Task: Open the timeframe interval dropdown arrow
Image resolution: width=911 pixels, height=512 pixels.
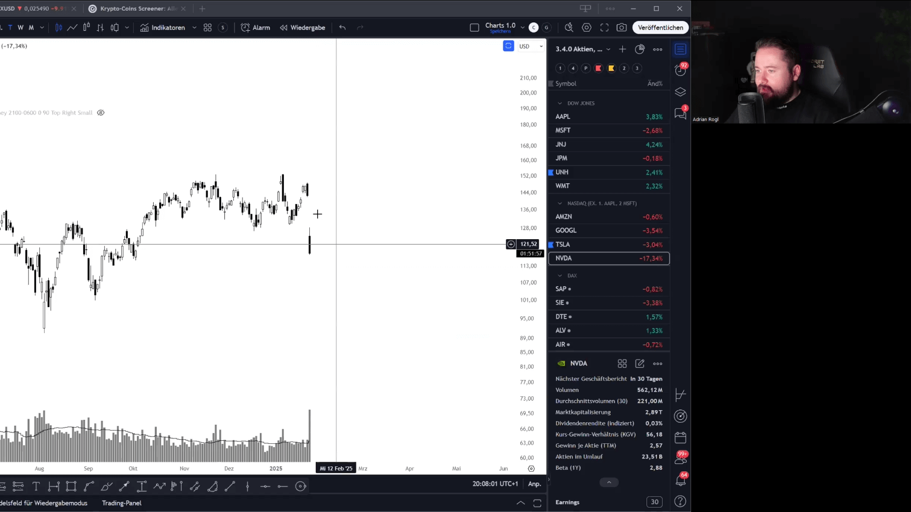Action: tap(42, 28)
